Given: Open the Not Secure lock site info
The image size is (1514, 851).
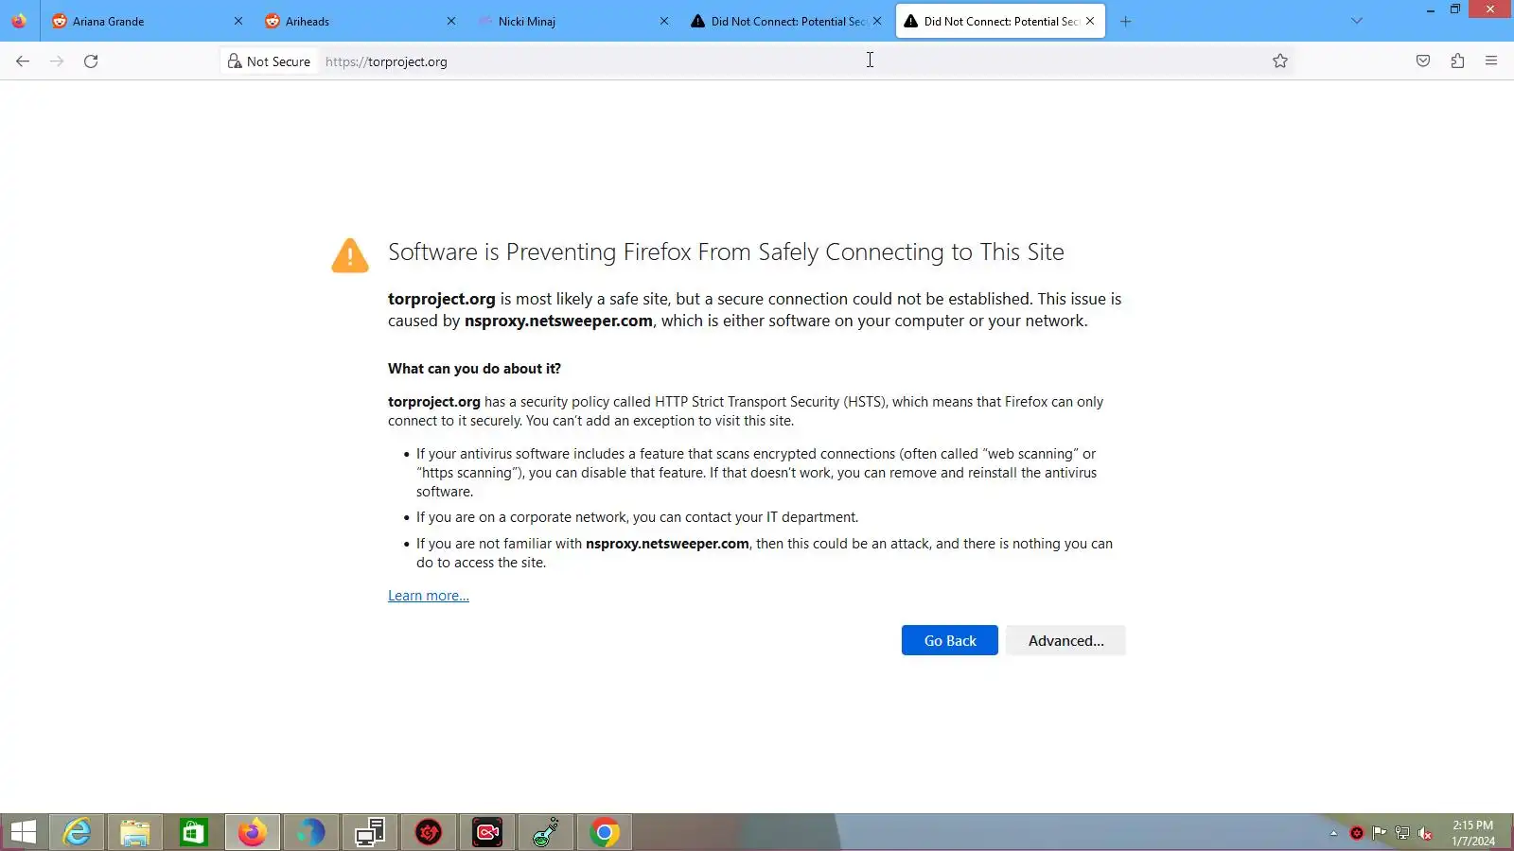Looking at the screenshot, I should point(269,61).
